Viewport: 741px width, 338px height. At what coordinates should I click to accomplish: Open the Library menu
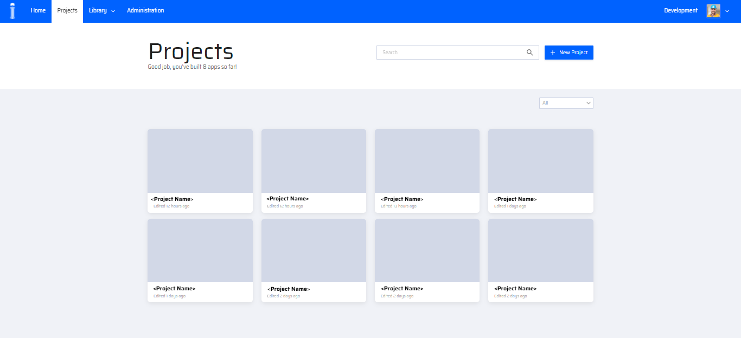(x=102, y=11)
